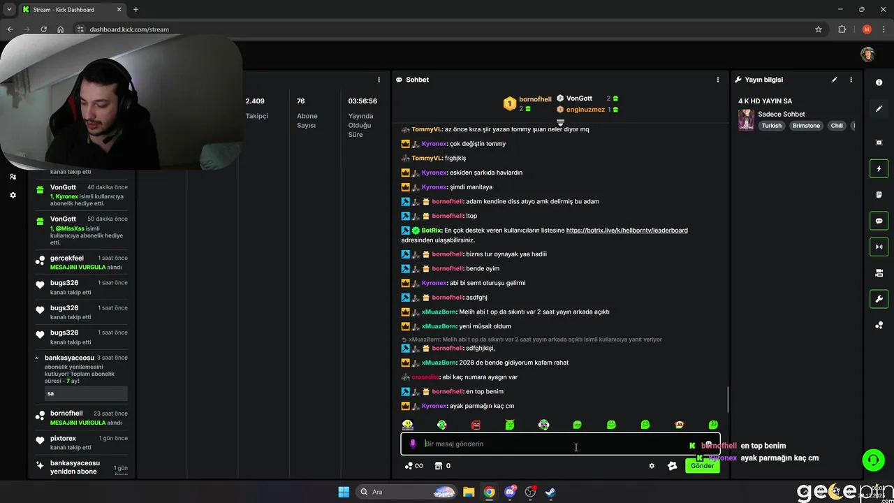Click the 76 Abone Sayısı stat
This screenshot has width=894, height=503.
(x=300, y=101)
